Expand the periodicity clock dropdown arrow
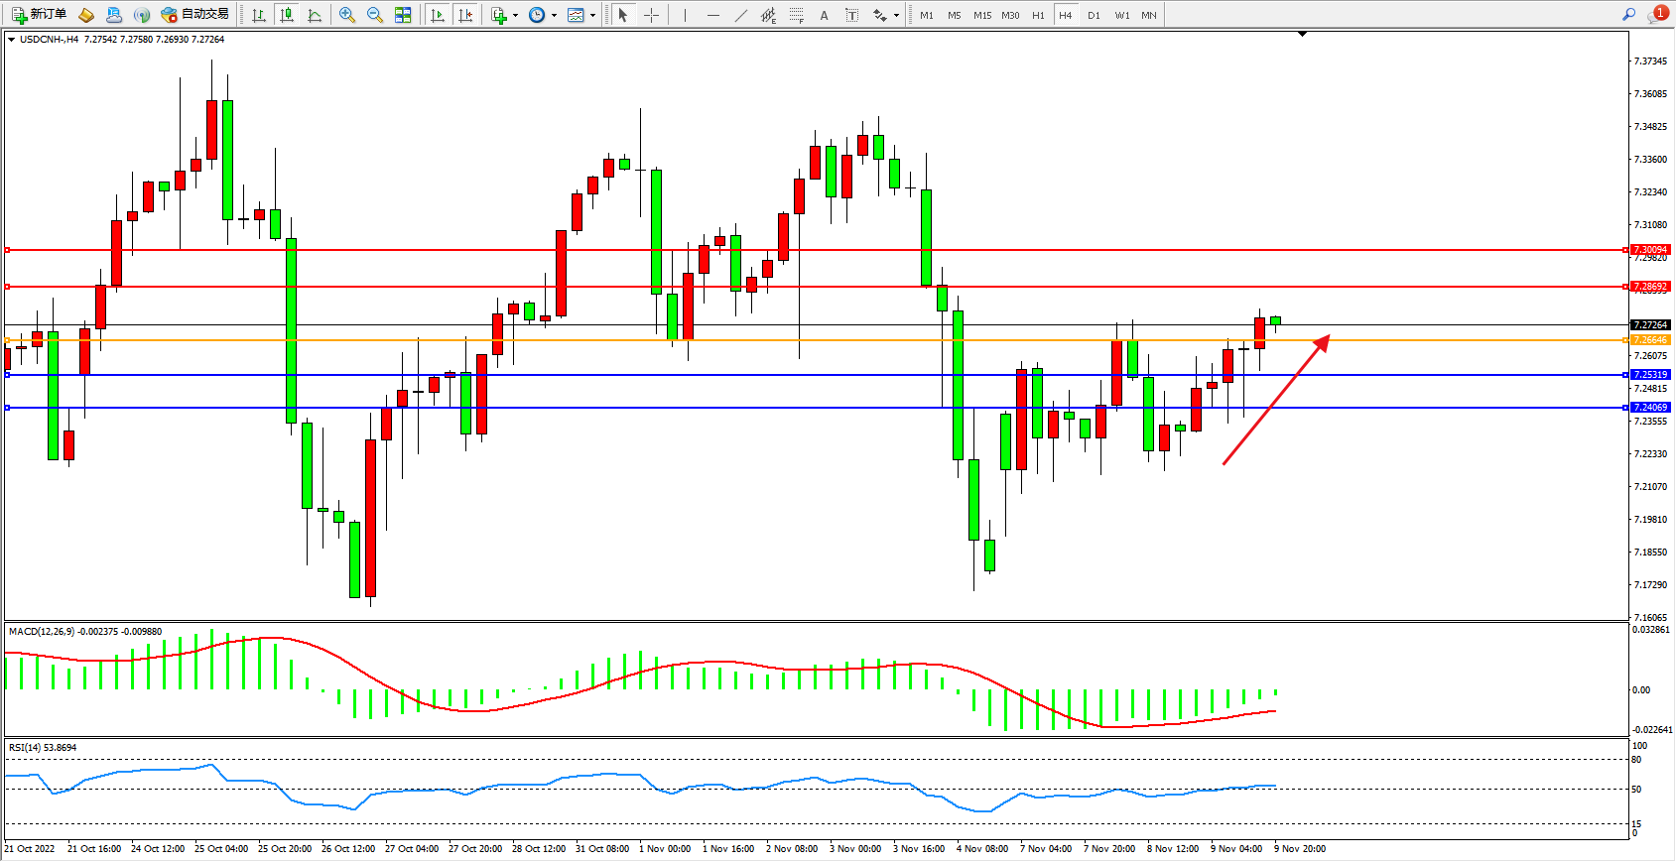The width and height of the screenshot is (1676, 862). tap(554, 15)
